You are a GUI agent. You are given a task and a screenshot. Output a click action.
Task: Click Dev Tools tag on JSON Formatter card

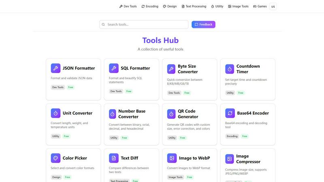point(58,87)
